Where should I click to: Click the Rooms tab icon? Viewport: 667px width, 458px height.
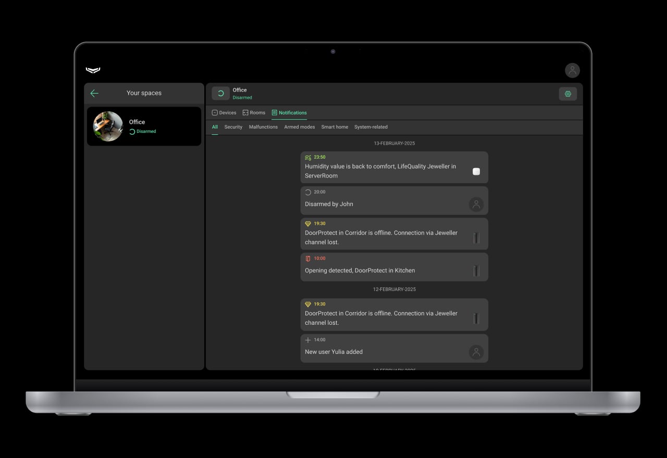coord(244,112)
